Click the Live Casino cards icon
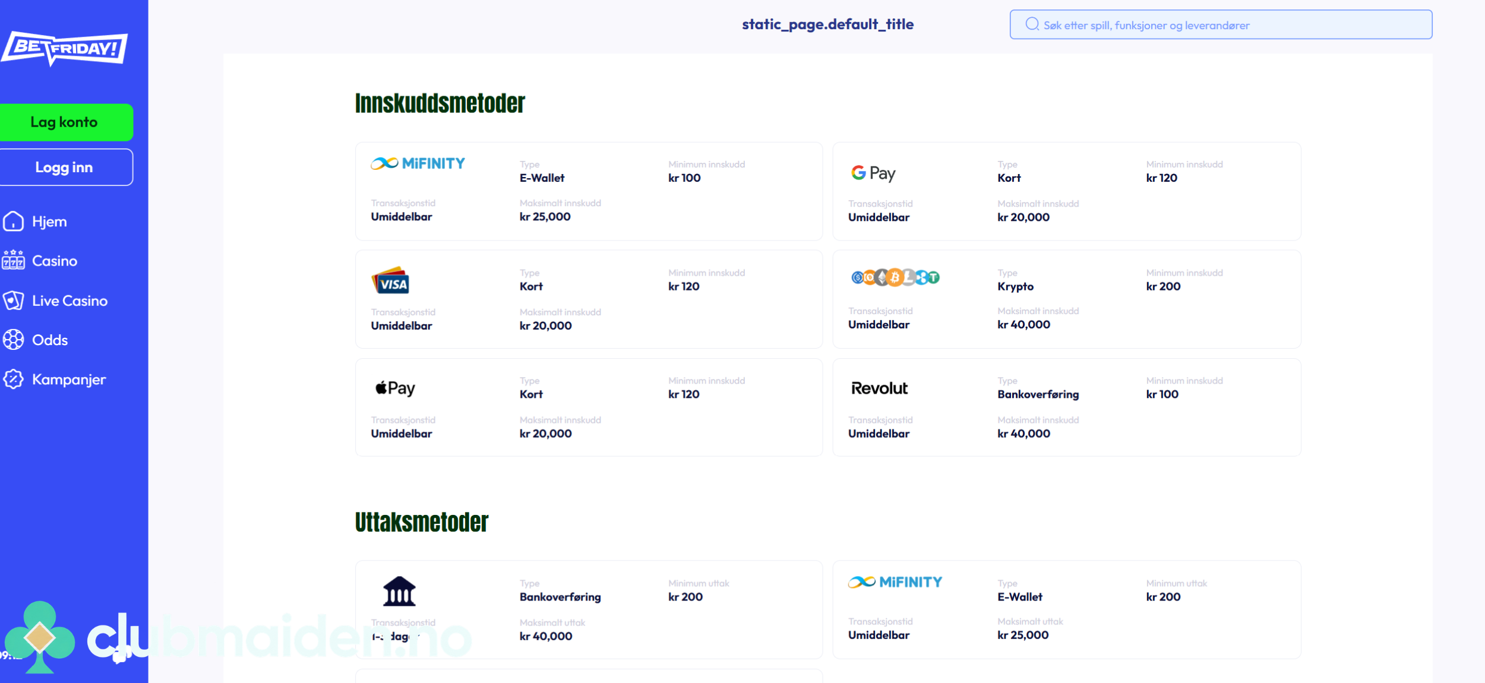The height and width of the screenshot is (683, 1485). [13, 301]
